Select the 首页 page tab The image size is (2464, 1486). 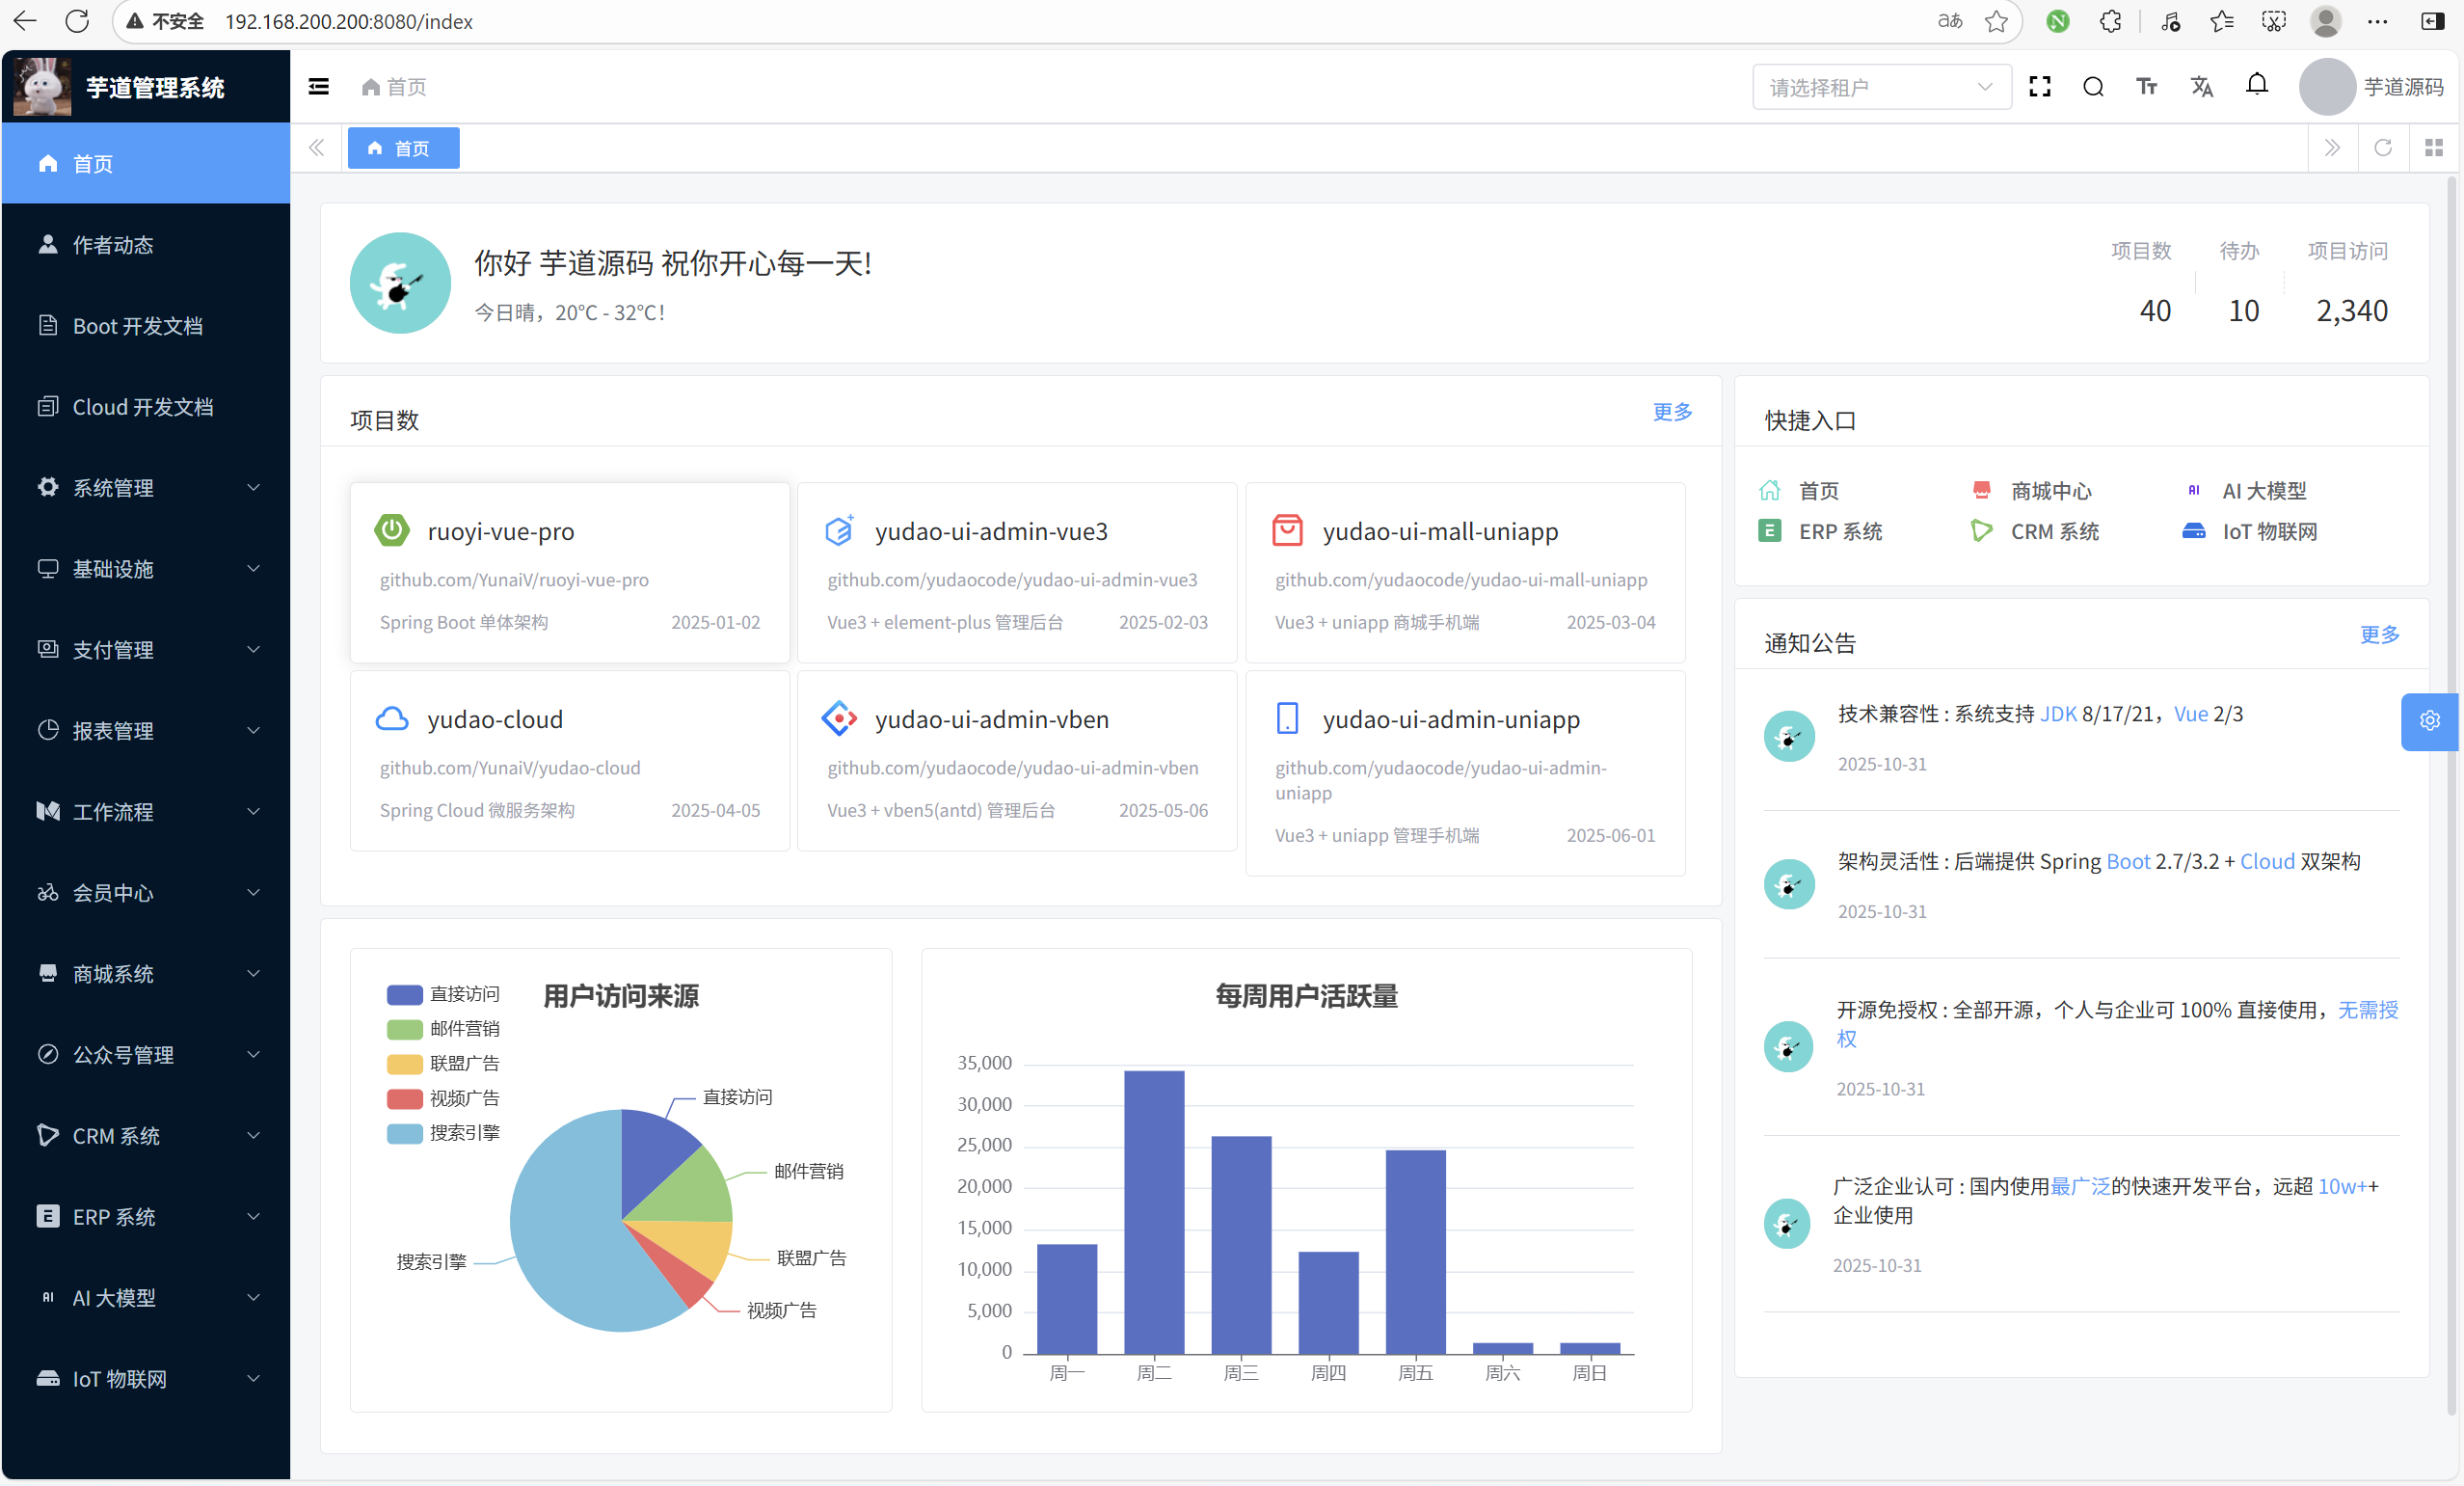pyautogui.click(x=403, y=148)
